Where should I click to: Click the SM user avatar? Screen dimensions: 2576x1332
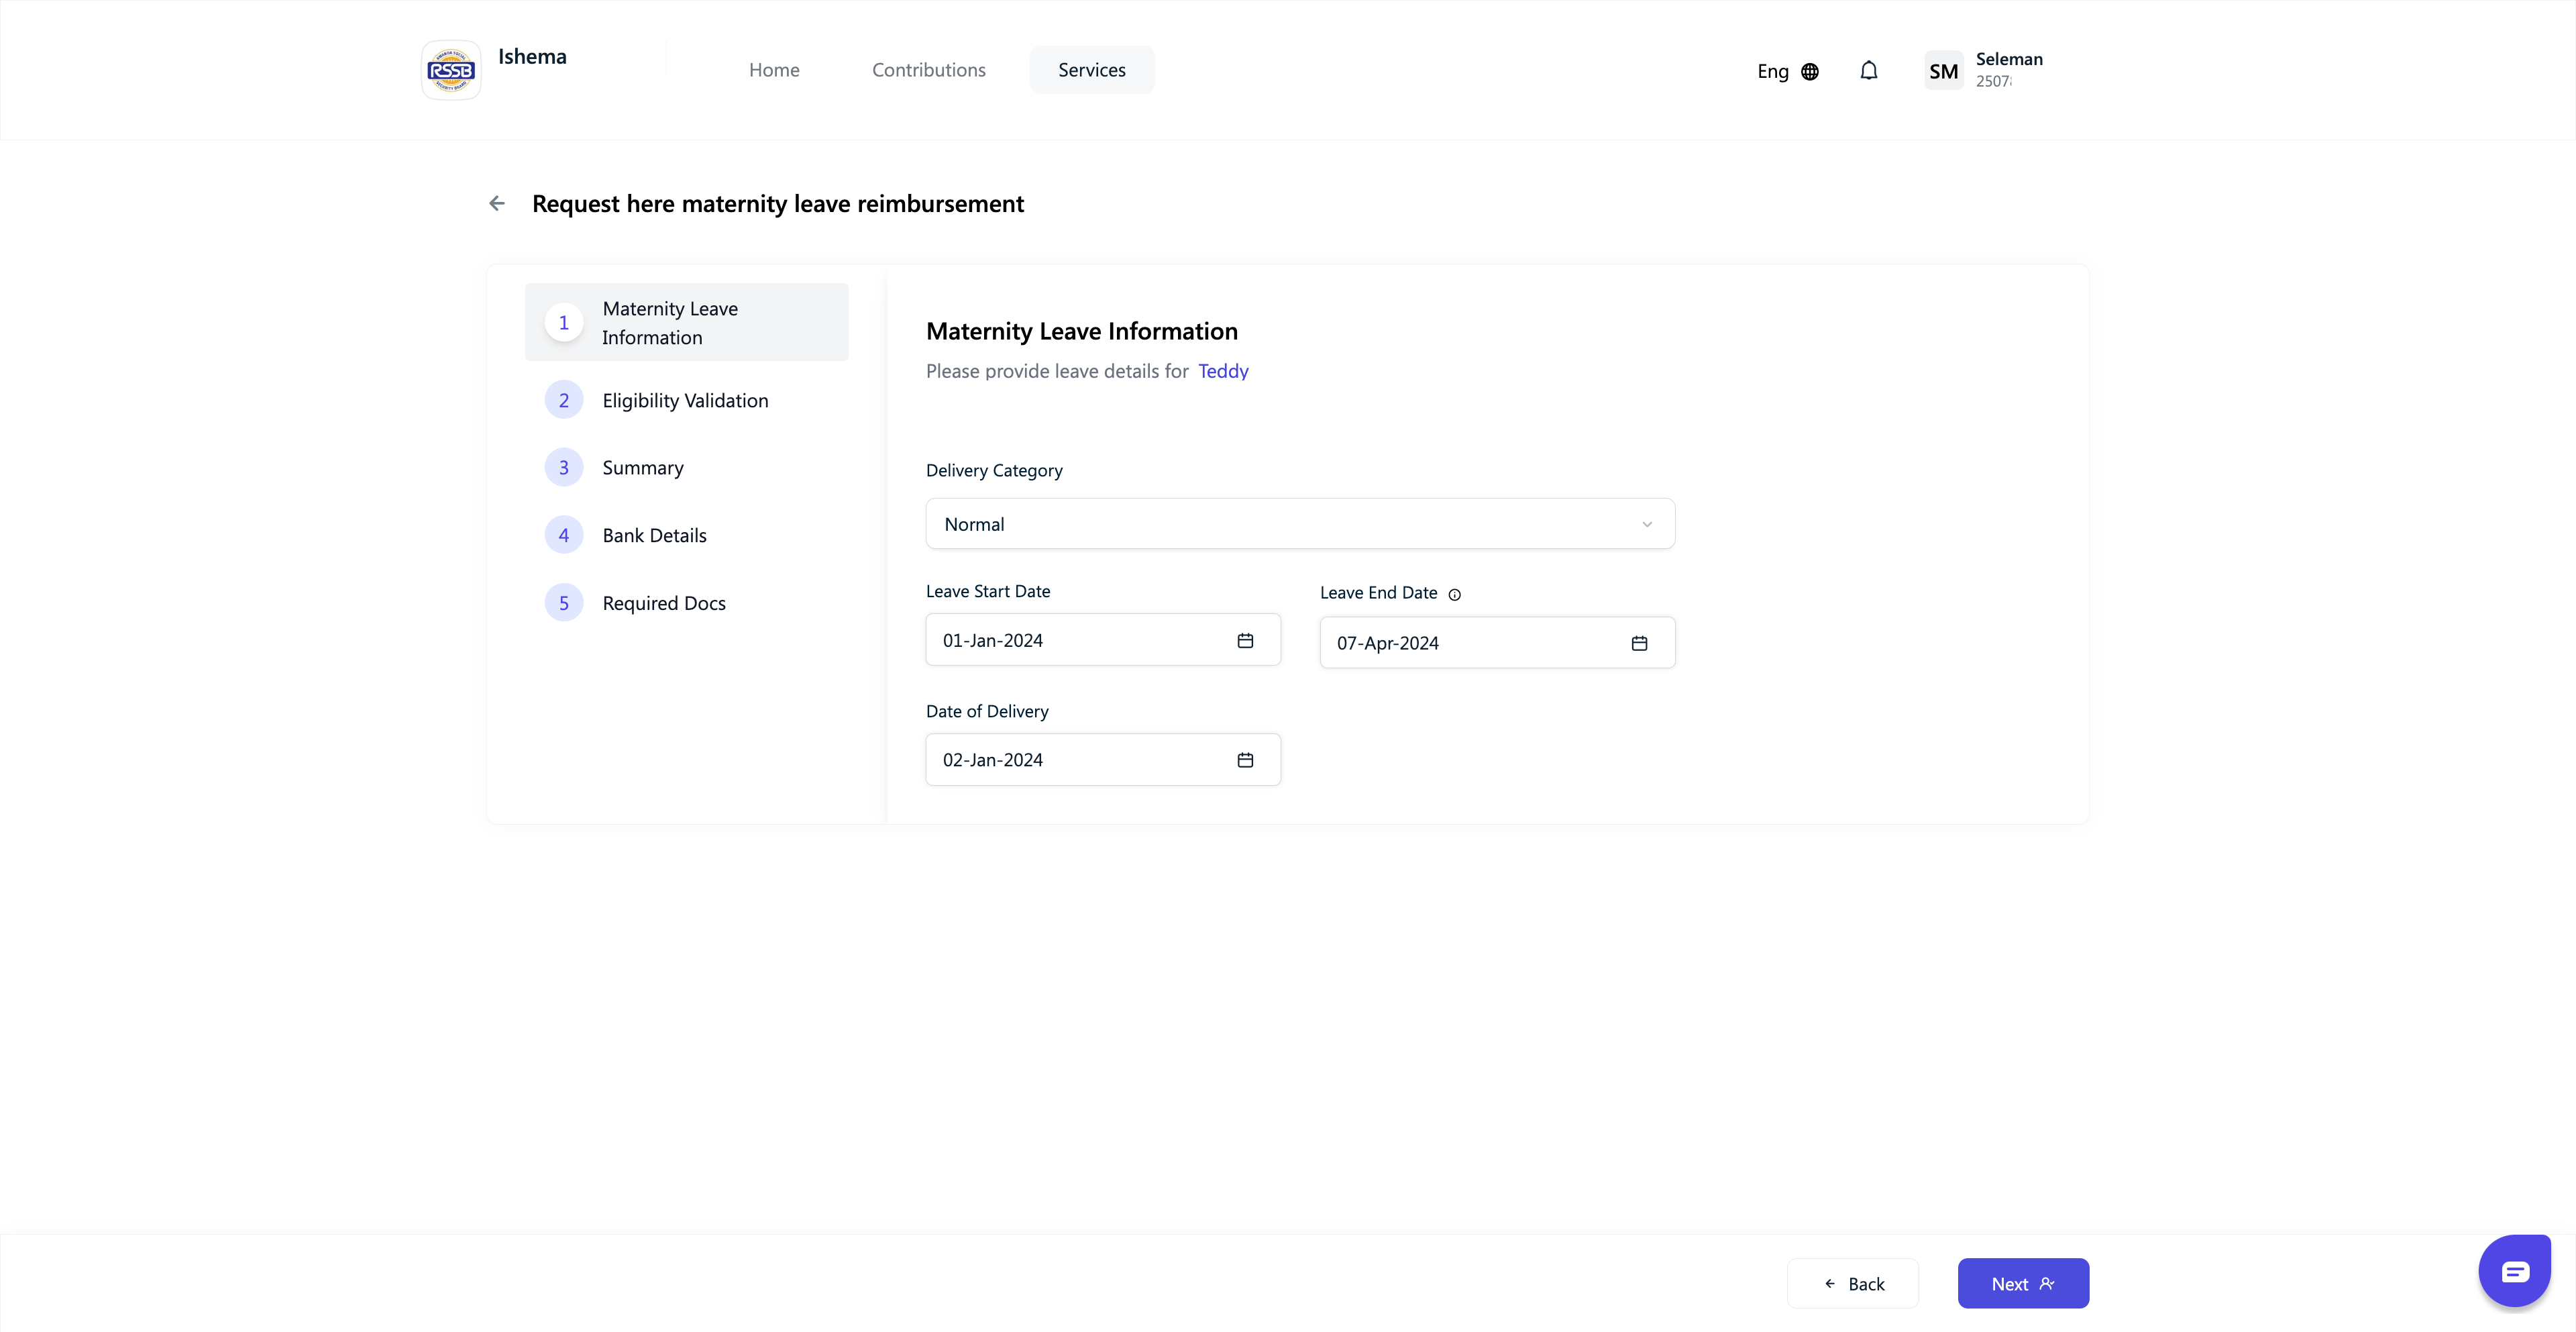(x=1943, y=71)
